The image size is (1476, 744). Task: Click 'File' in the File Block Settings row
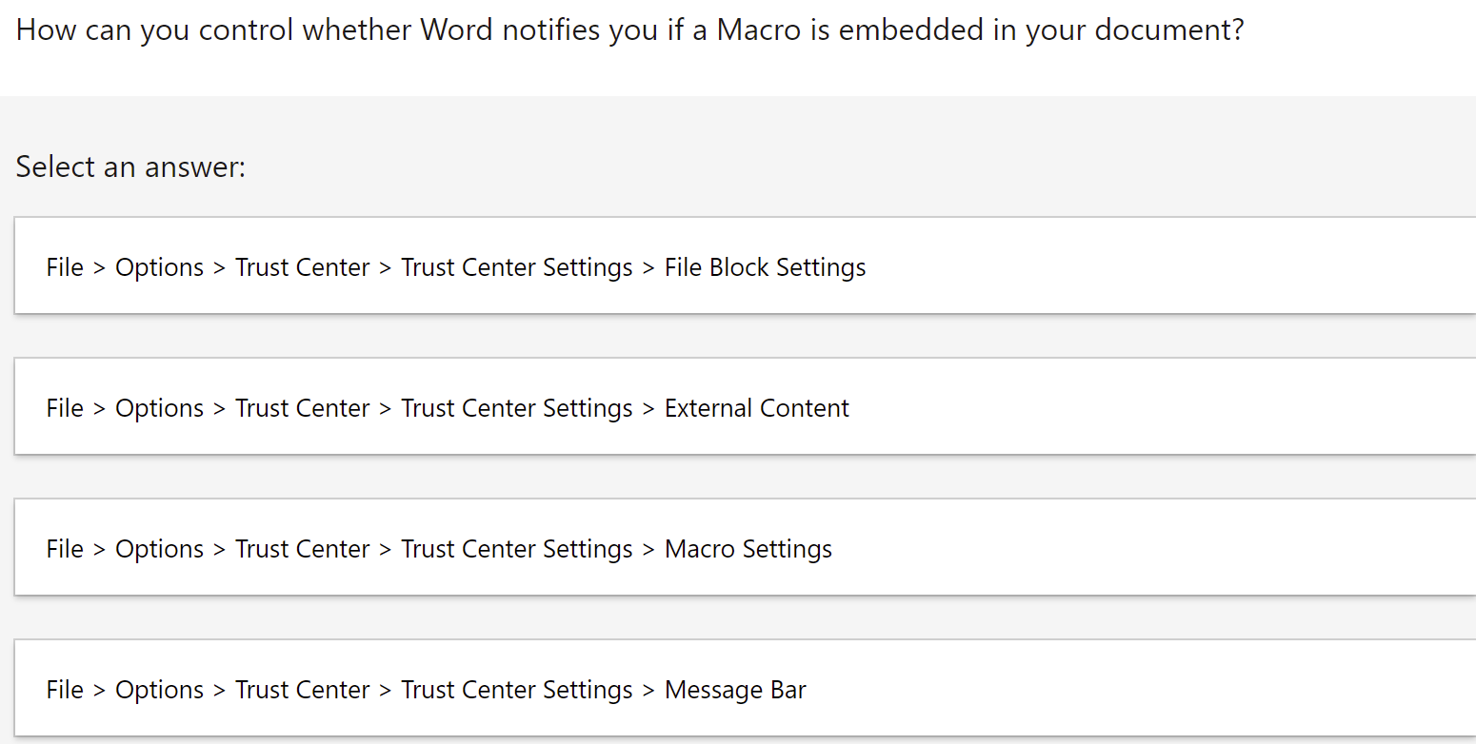point(65,267)
